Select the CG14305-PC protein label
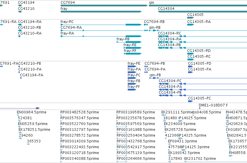This screenshot has width=247, height=163. click(199, 99)
